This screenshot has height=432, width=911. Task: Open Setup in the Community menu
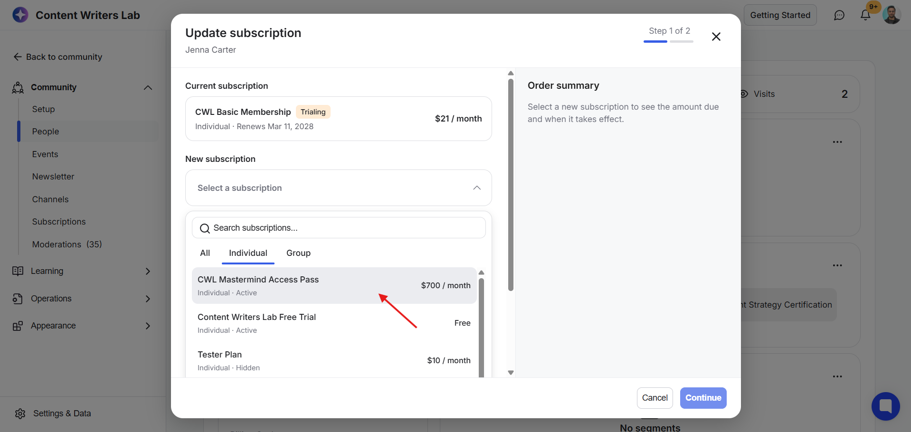43,109
